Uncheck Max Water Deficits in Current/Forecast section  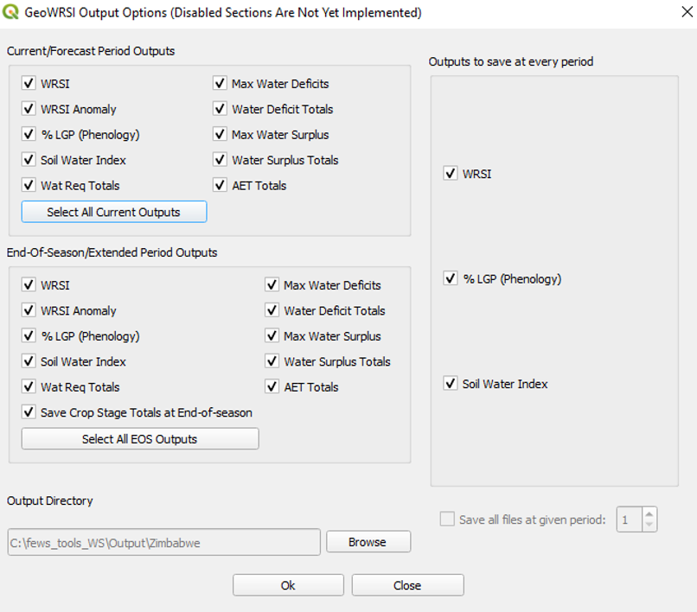click(x=221, y=84)
